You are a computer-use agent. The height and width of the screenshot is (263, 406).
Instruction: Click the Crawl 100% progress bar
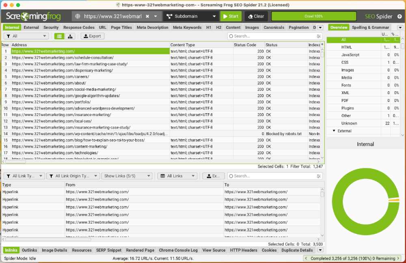click(313, 16)
